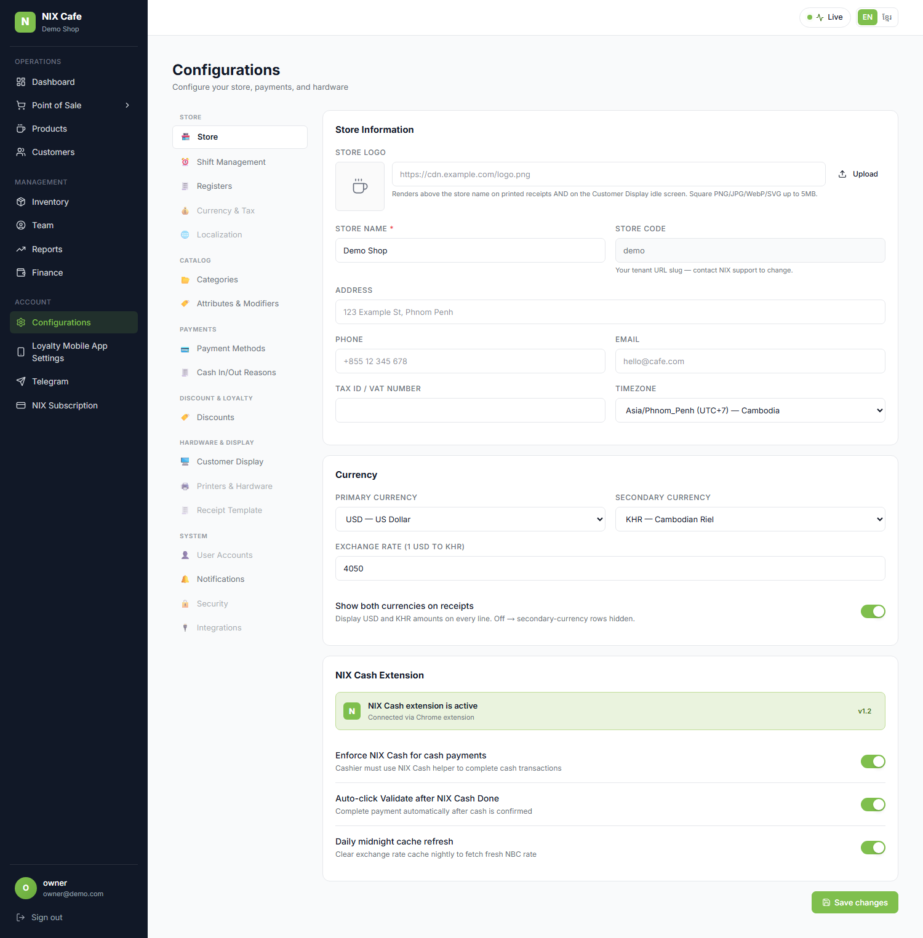Screen dimensions: 923x938
Task: Click the Notifications bell icon
Action: pyautogui.click(x=185, y=579)
